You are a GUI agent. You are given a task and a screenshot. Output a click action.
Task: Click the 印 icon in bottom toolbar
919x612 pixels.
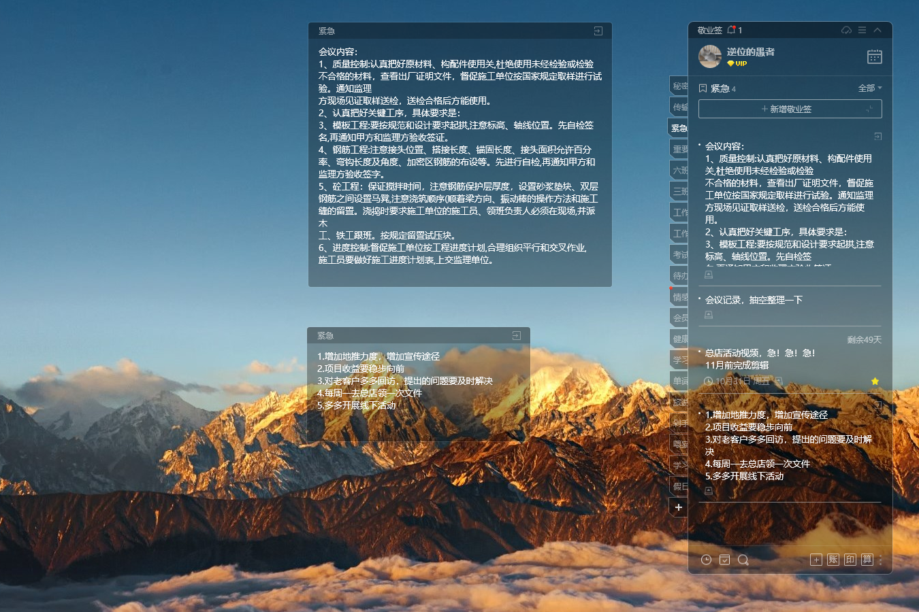(x=850, y=560)
